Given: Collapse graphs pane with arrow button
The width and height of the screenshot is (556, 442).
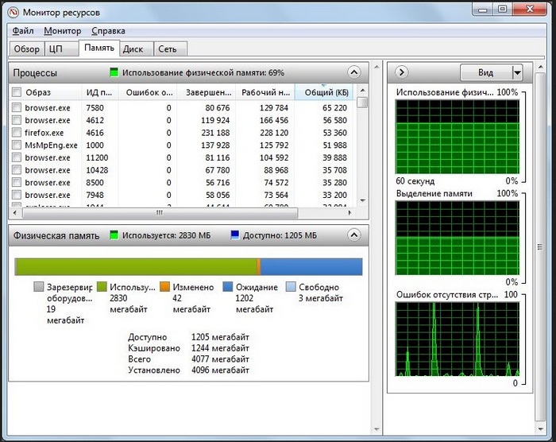Looking at the screenshot, I should [x=402, y=72].
